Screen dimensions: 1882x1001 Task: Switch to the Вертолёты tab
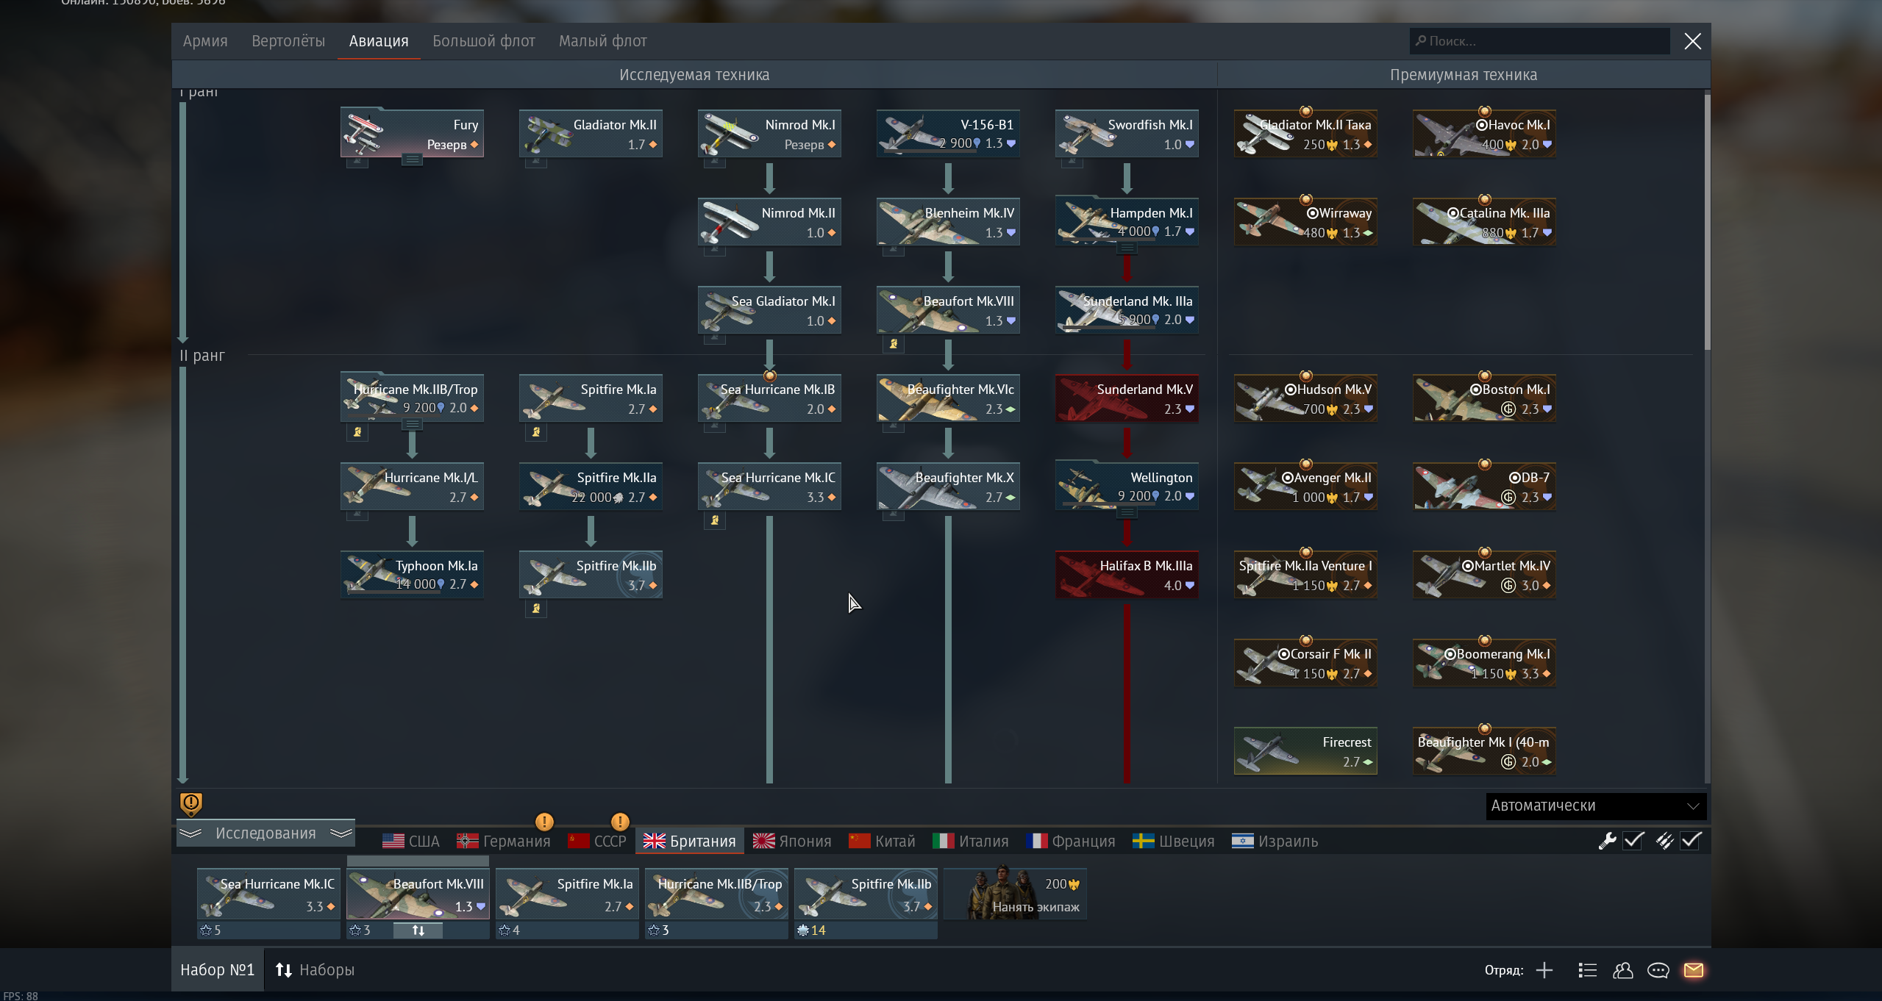[288, 41]
